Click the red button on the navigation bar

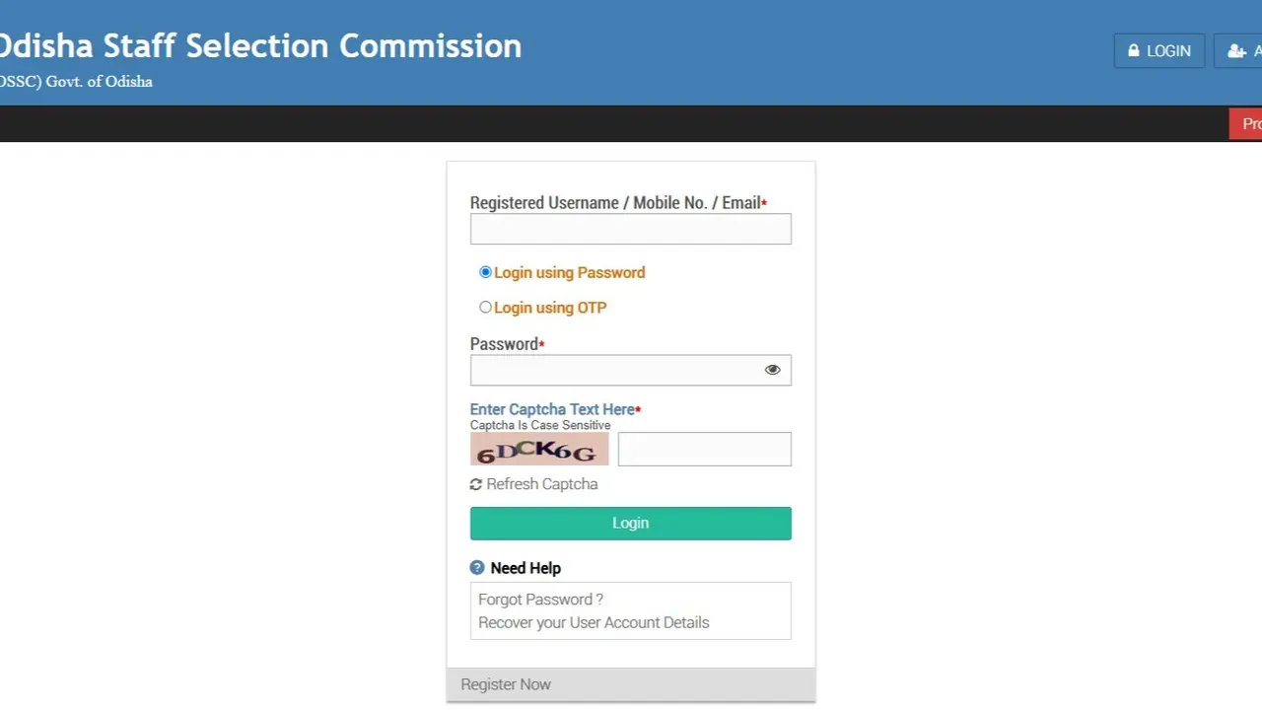1248,123
